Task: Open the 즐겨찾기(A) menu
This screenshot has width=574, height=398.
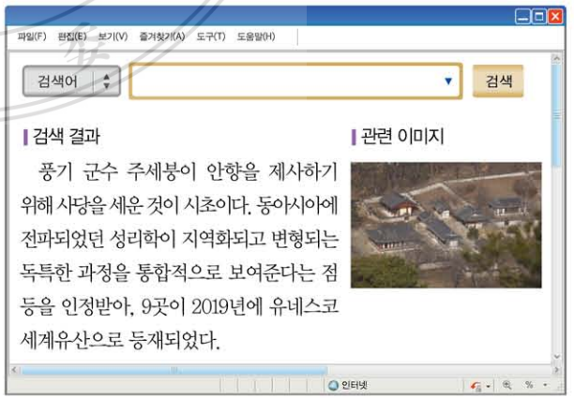Action: (162, 37)
